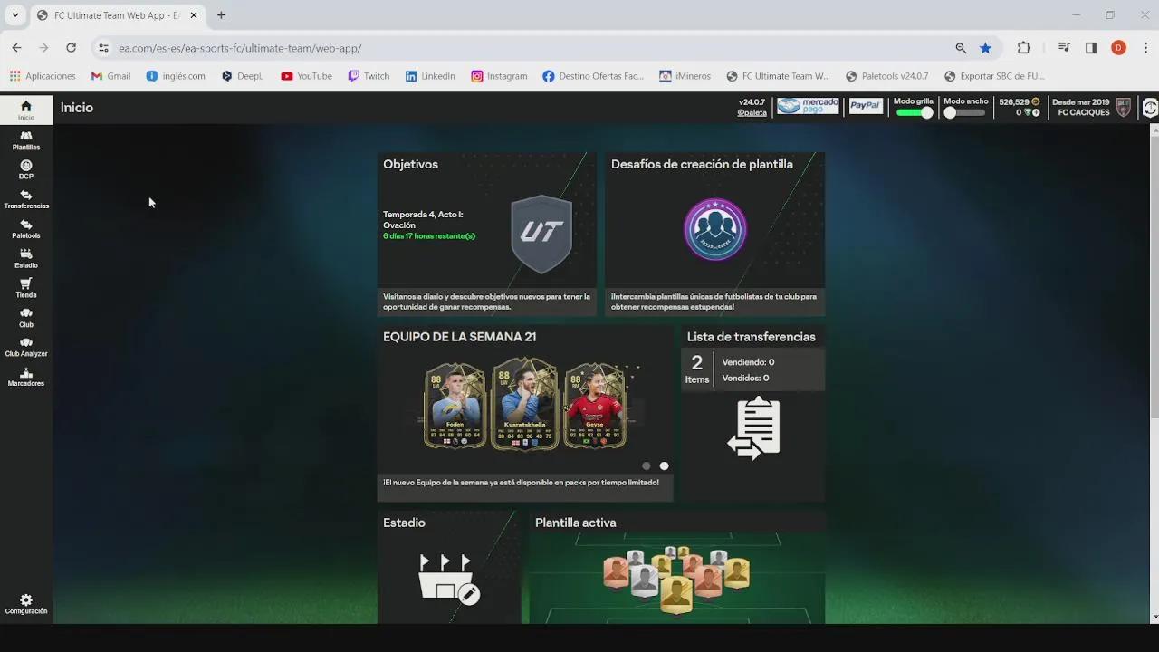Image resolution: width=1159 pixels, height=652 pixels.
Task: Show the first carousel slide dot
Action: coord(646,465)
